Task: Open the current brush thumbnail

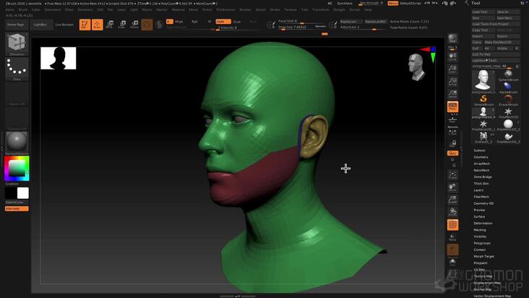Action: point(17,44)
